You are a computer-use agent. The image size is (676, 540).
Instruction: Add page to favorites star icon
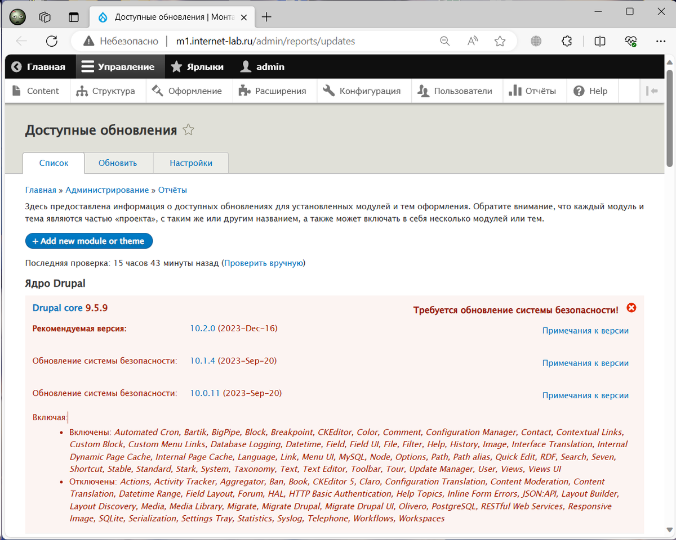[500, 41]
